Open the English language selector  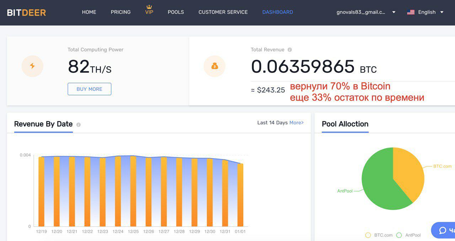[425, 12]
